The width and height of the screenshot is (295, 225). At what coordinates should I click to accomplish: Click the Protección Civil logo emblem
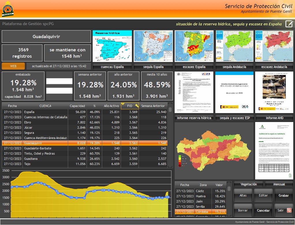click(8, 9)
